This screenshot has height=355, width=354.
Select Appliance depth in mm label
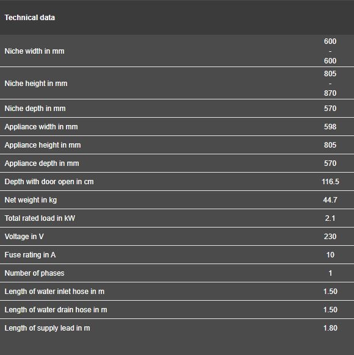[42, 163]
